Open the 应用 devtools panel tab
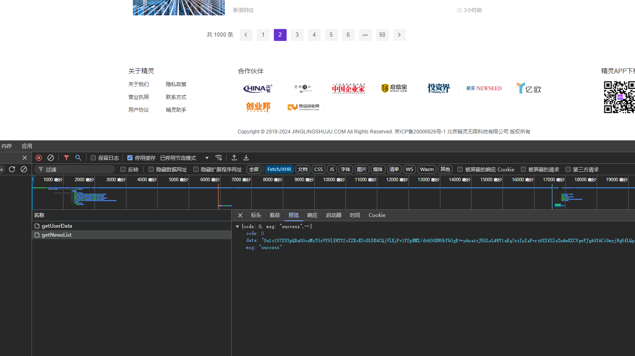Image resolution: width=635 pixels, height=356 pixels. (27, 146)
